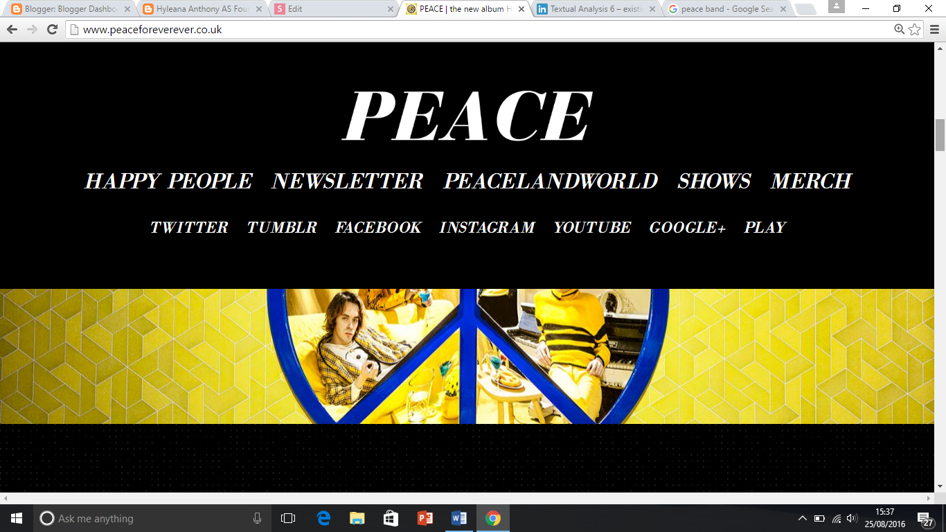Click the scrollbar down arrow
Screen dimensions: 946x532
click(x=940, y=487)
